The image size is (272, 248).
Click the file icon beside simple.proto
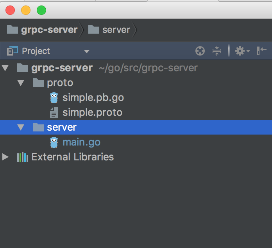(x=54, y=113)
